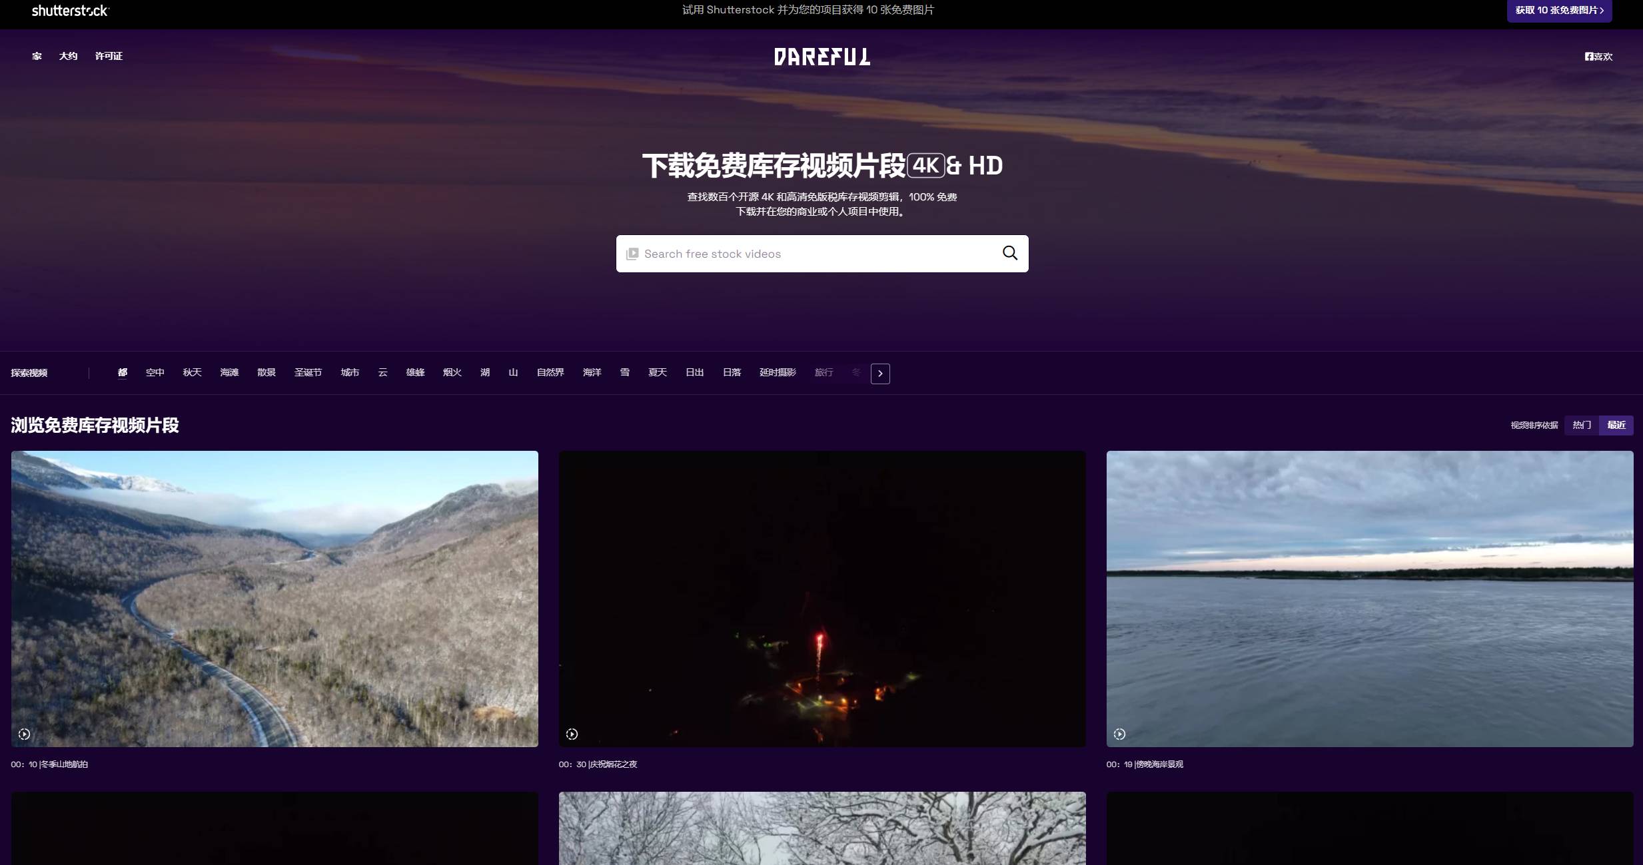Image resolution: width=1643 pixels, height=865 pixels.
Task: Click play icon on 冬季山地航拍 video
Action: click(24, 734)
